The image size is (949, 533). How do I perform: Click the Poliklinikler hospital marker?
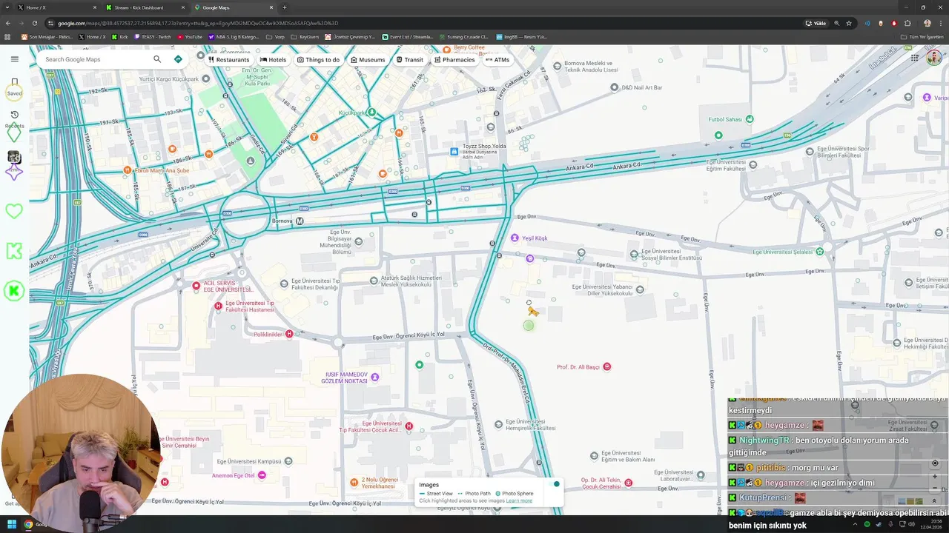(x=289, y=334)
